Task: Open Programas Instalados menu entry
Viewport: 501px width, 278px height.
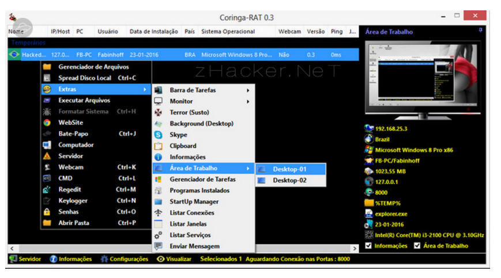Action: 204,191
